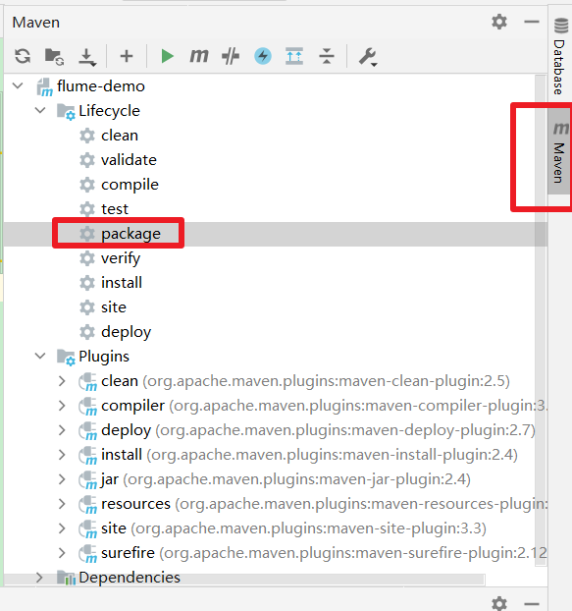Collapse the flume-demo project node
Image resolution: width=572 pixels, height=611 pixels.
click(x=18, y=85)
